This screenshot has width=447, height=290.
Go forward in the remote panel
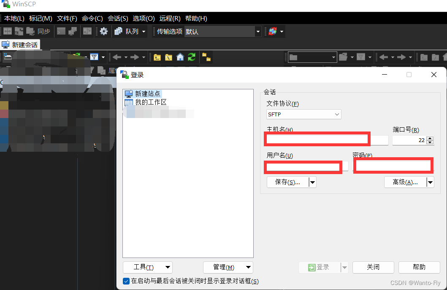(x=401, y=57)
